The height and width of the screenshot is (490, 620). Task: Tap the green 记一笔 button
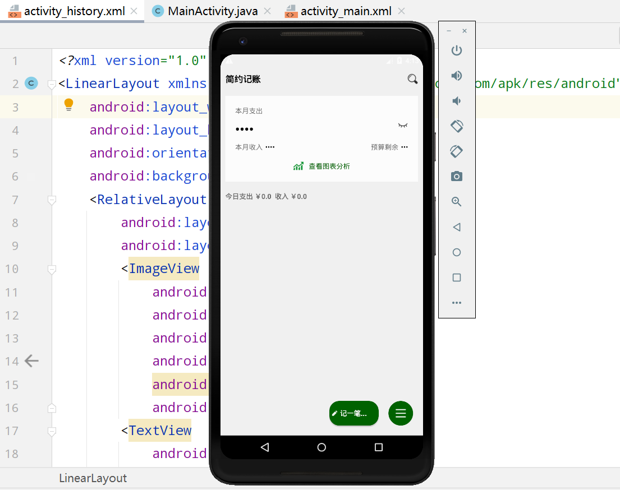coord(354,413)
